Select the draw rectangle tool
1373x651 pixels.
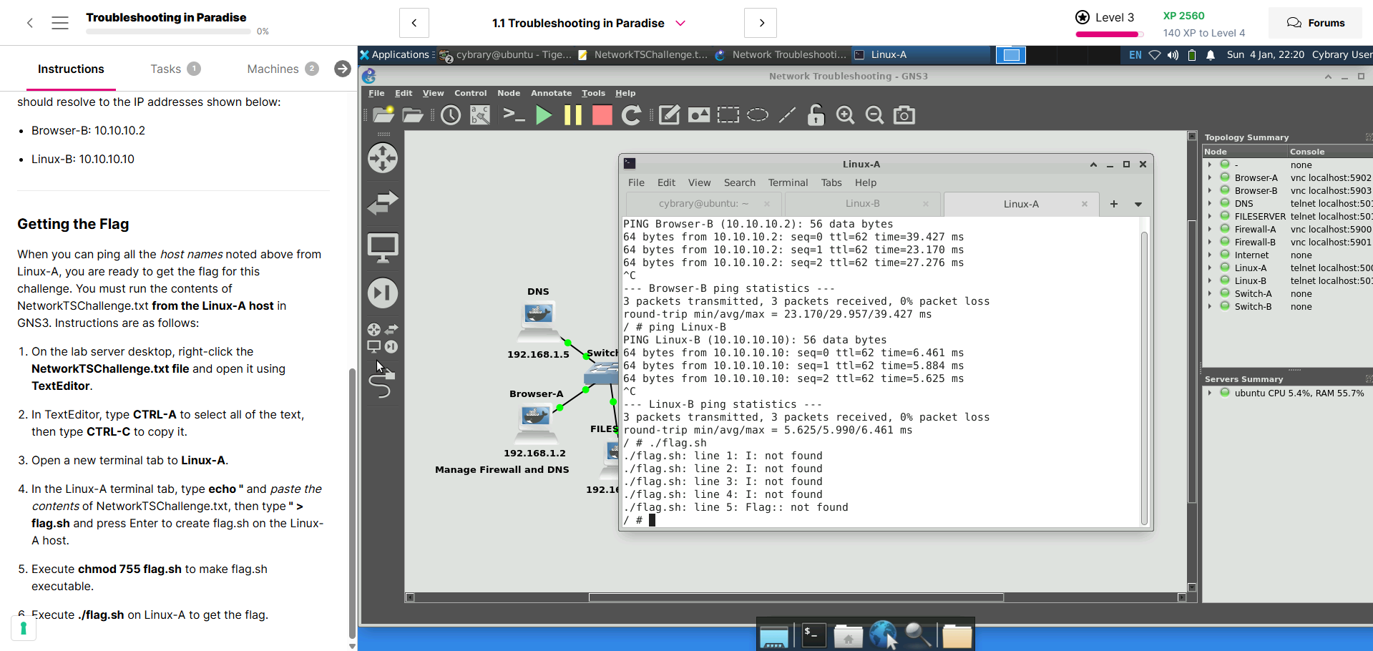click(728, 115)
